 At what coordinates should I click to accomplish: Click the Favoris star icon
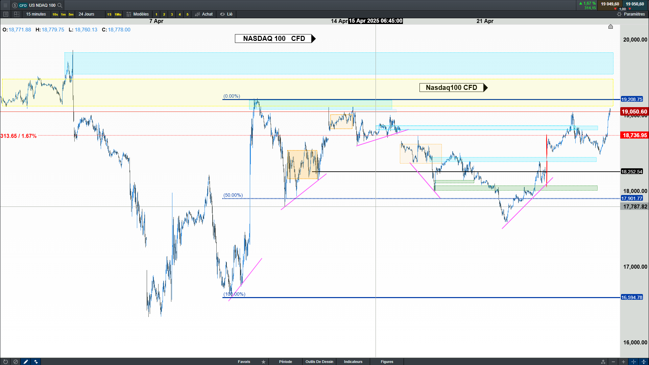pyautogui.click(x=263, y=362)
